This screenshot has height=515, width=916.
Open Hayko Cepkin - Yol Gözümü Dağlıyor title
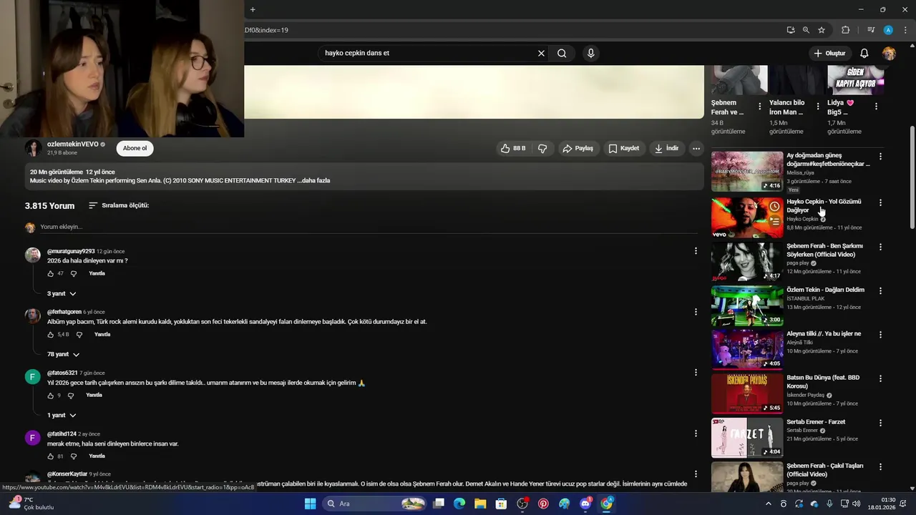(824, 206)
